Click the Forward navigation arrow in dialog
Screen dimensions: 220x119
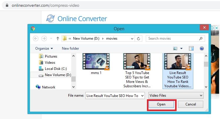(x=44, y=38)
